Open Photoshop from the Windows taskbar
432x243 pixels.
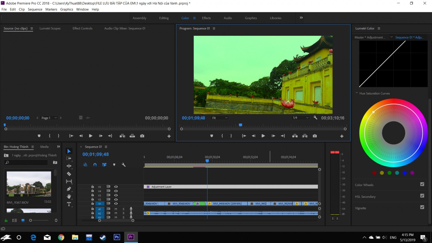click(x=117, y=237)
